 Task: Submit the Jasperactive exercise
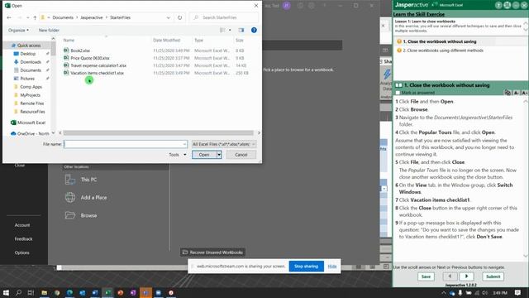tap(493, 276)
